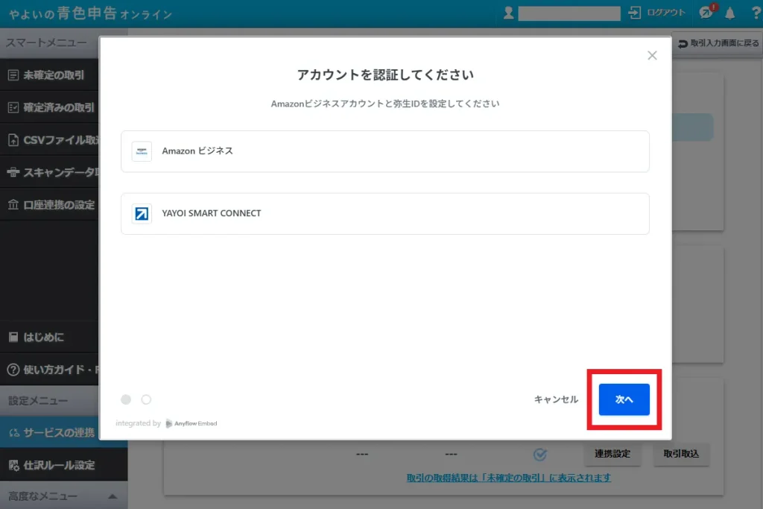
Task: Open 仕訳ルール設定 in the sidebar
Action: [64, 465]
